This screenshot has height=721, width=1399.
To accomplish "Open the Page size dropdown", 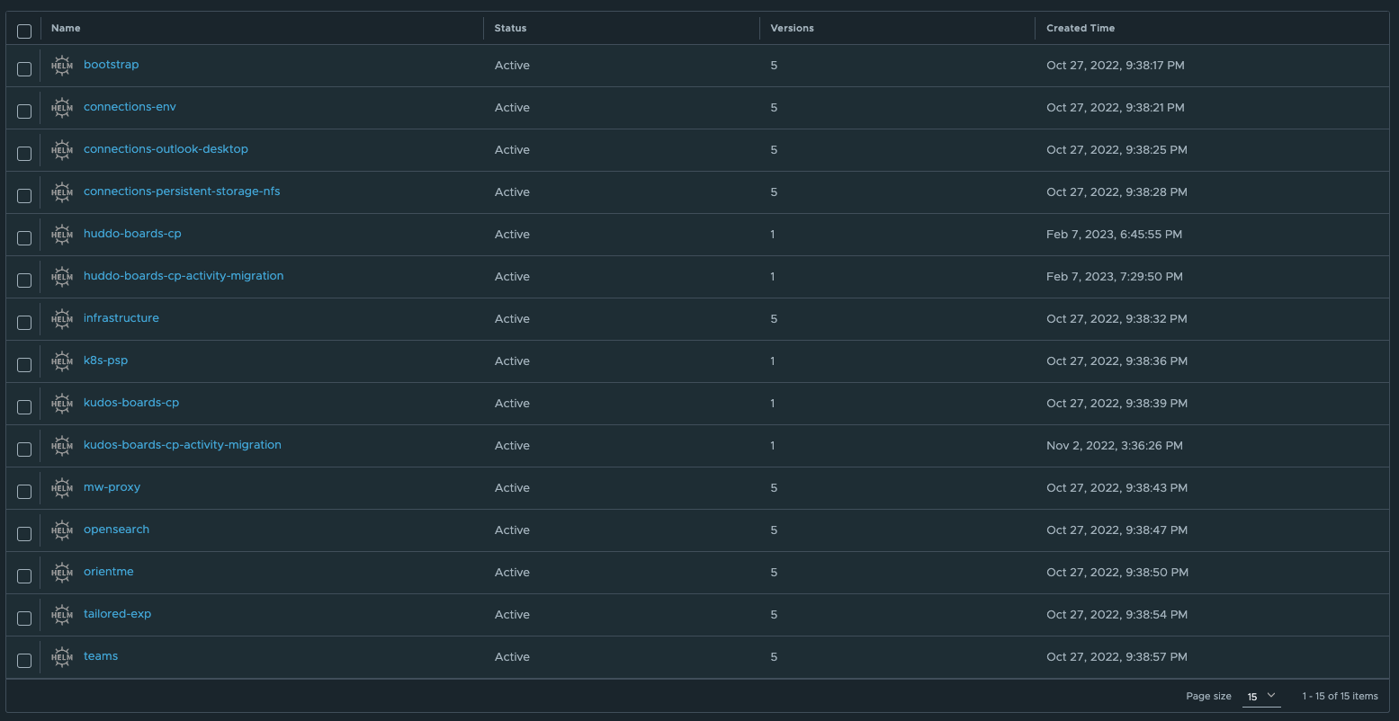I will point(1260,697).
